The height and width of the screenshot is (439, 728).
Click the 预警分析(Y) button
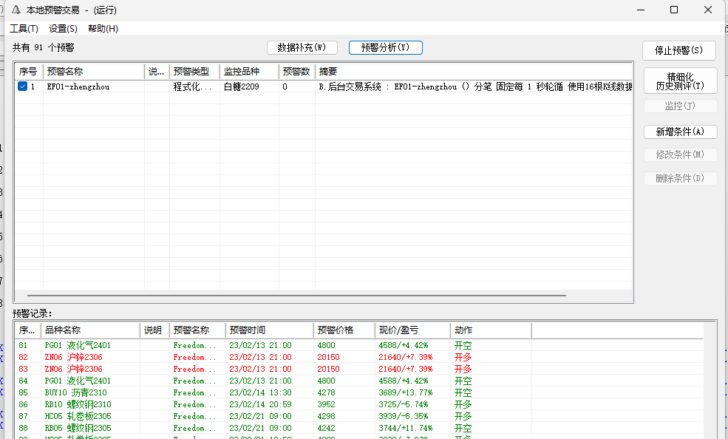click(385, 47)
